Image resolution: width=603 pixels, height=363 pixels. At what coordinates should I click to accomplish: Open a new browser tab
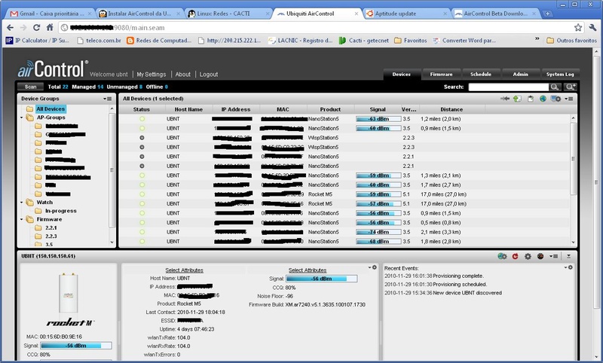click(x=548, y=14)
